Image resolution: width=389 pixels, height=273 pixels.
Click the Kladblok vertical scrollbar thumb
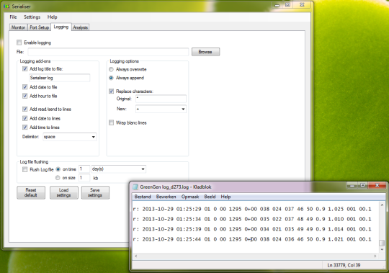pos(382,243)
